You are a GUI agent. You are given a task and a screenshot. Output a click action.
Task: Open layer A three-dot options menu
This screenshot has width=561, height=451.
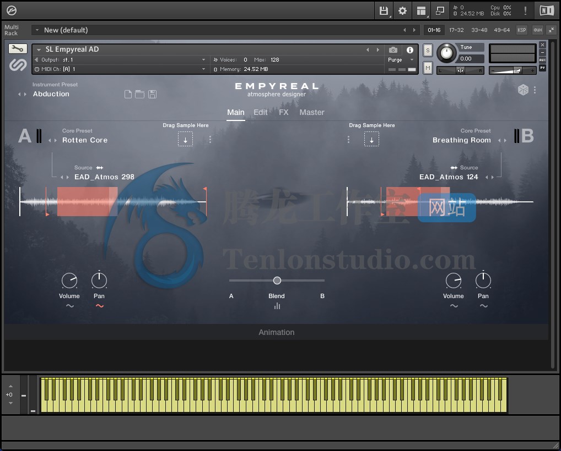(x=210, y=139)
